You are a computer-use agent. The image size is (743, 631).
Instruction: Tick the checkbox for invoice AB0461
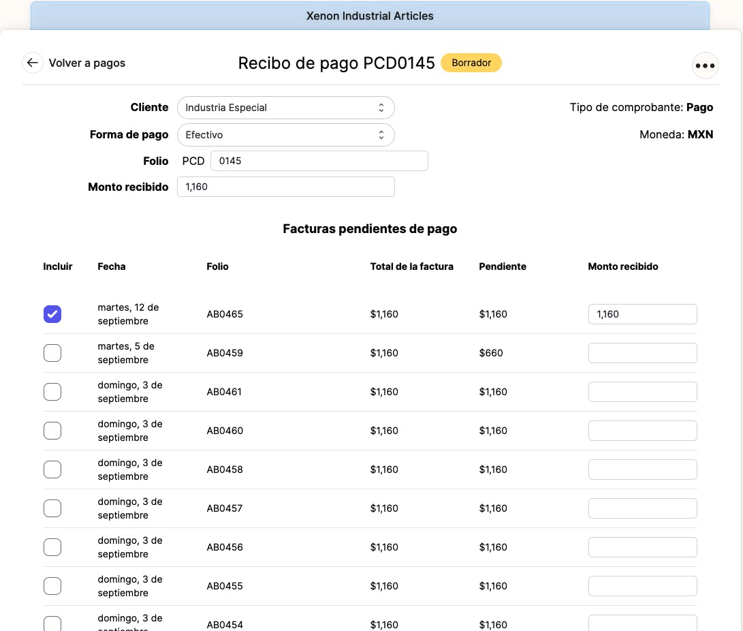(x=52, y=392)
